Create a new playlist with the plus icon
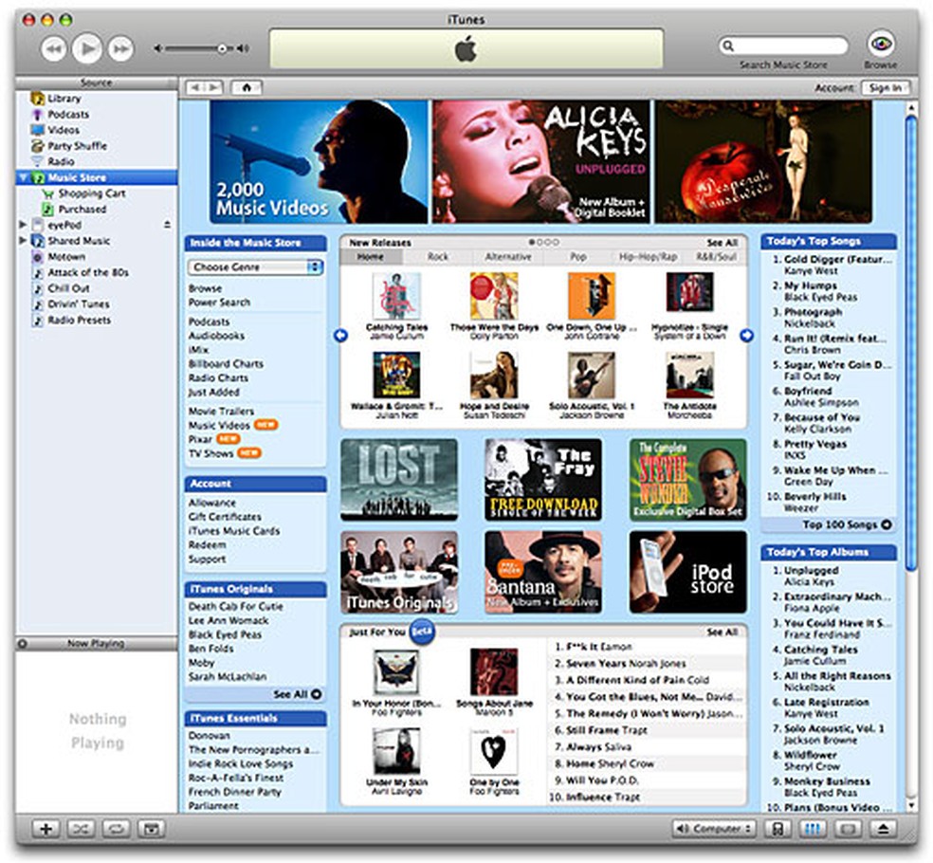933x863 pixels. click(x=45, y=828)
